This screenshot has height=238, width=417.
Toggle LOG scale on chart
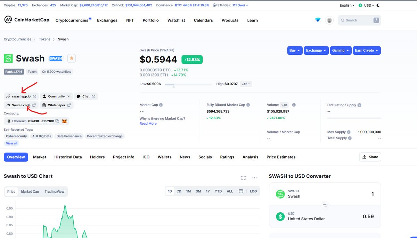[253, 191]
